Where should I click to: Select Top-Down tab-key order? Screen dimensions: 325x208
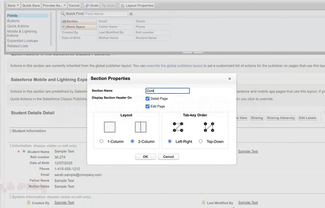pyautogui.click(x=200, y=141)
